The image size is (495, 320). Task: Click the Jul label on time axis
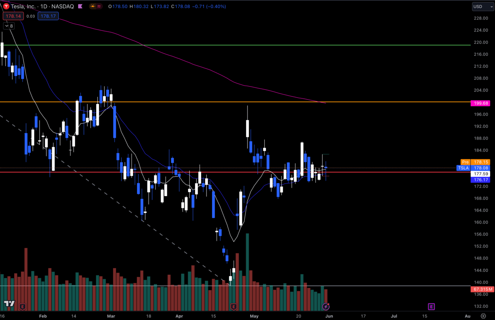pos(393,316)
